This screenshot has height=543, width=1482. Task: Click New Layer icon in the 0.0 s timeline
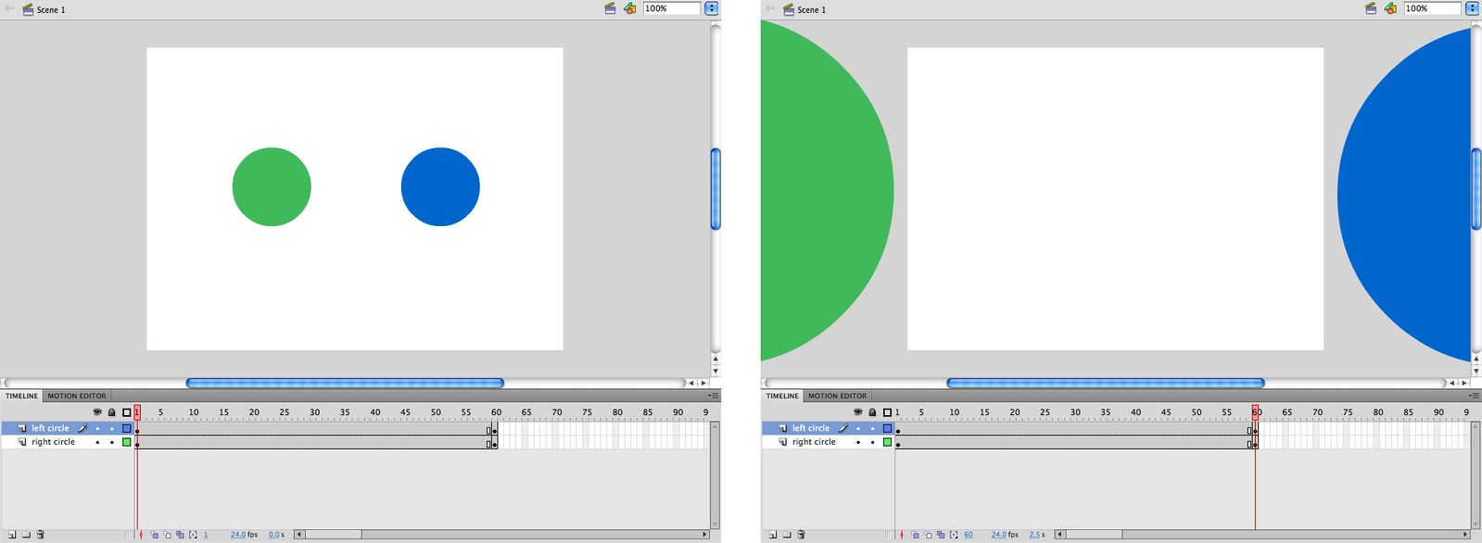click(x=12, y=535)
